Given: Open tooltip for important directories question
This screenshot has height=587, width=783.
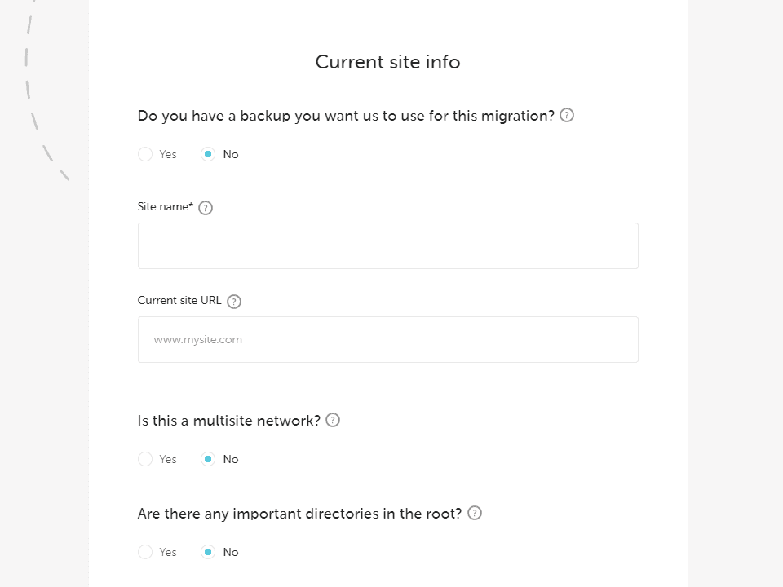Looking at the screenshot, I should coord(474,513).
